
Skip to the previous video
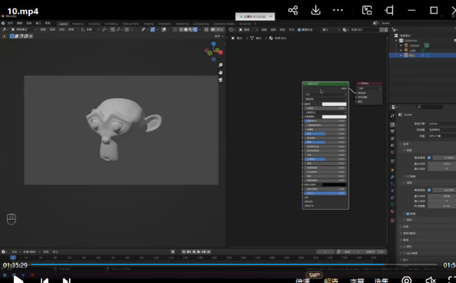(45, 281)
